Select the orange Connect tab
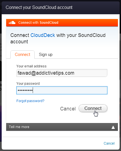The height and width of the screenshot is (151, 121). (22, 55)
